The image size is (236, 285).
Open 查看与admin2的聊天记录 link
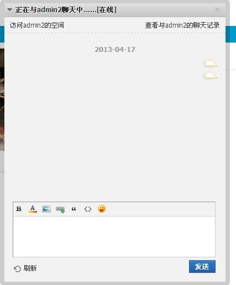point(182,25)
